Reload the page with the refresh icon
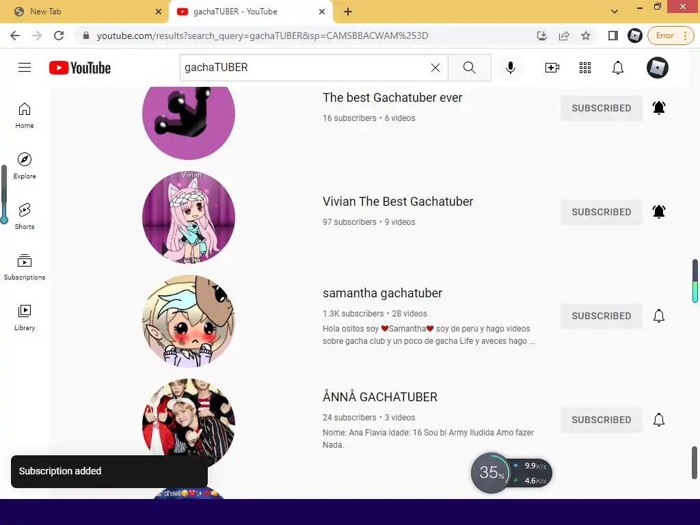 pyautogui.click(x=59, y=36)
